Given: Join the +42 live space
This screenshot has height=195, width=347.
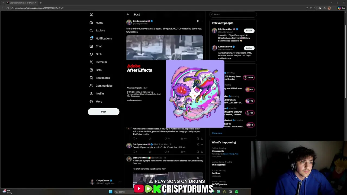Looking at the screenshot, I should 250,101.
